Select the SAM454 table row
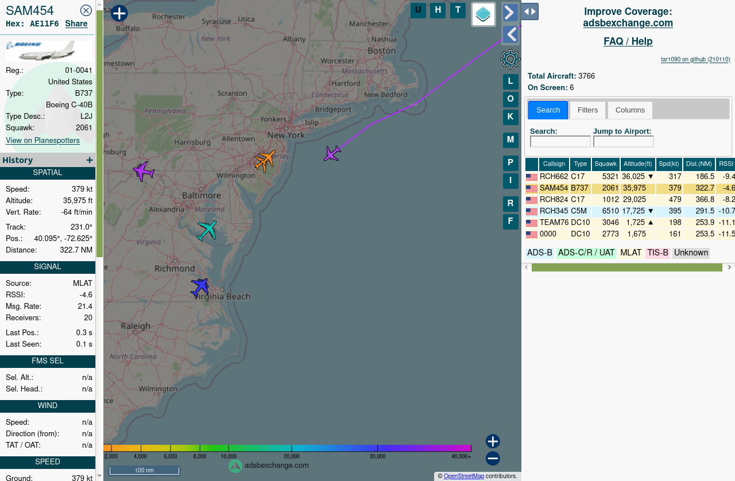 coord(630,188)
